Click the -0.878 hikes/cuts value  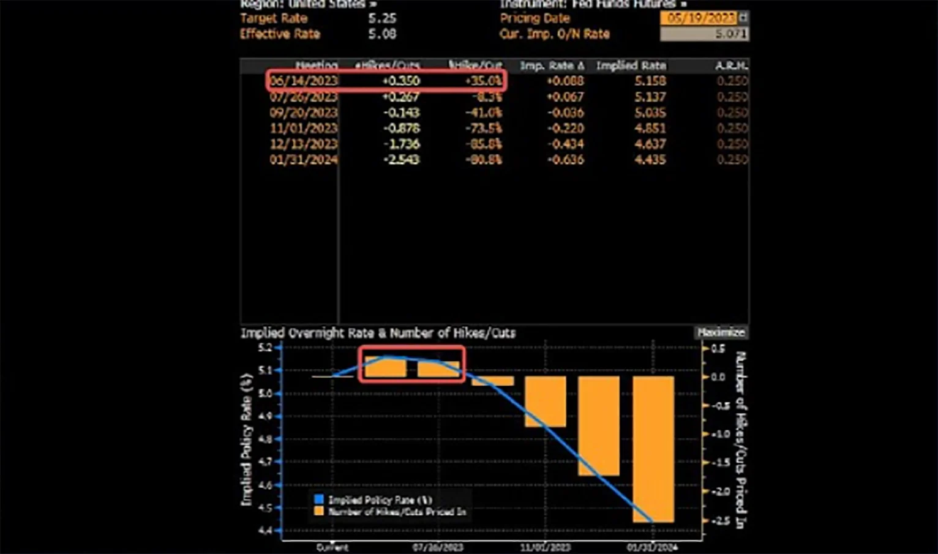pos(401,129)
